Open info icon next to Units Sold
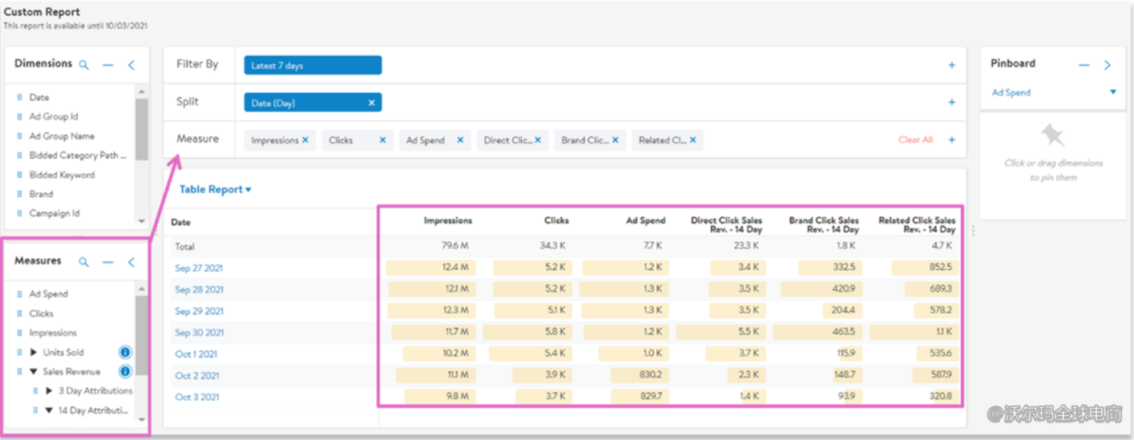Viewport: 1134px width, 440px height. tap(125, 353)
